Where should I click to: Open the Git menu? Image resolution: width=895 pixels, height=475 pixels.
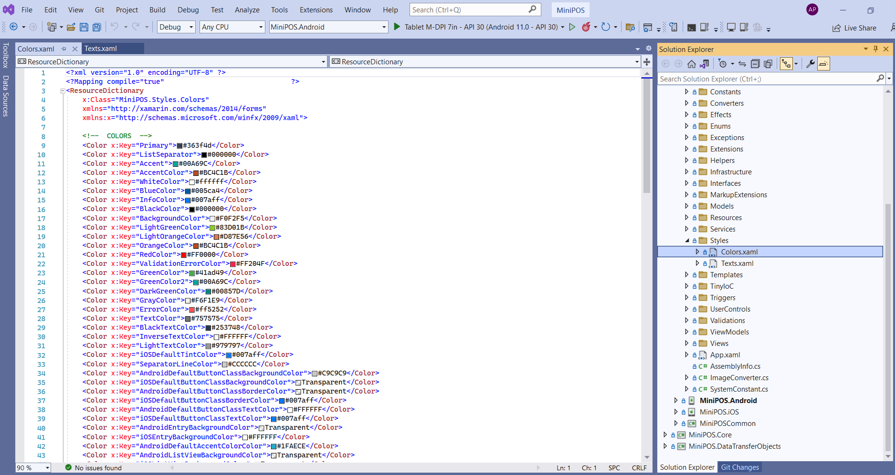(x=99, y=10)
